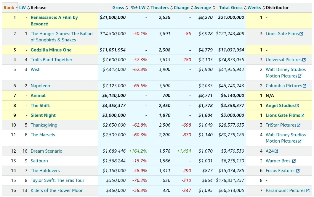The width and height of the screenshot is (314, 197).
Task: Open The Holdovers release link
Action: (x=45, y=171)
